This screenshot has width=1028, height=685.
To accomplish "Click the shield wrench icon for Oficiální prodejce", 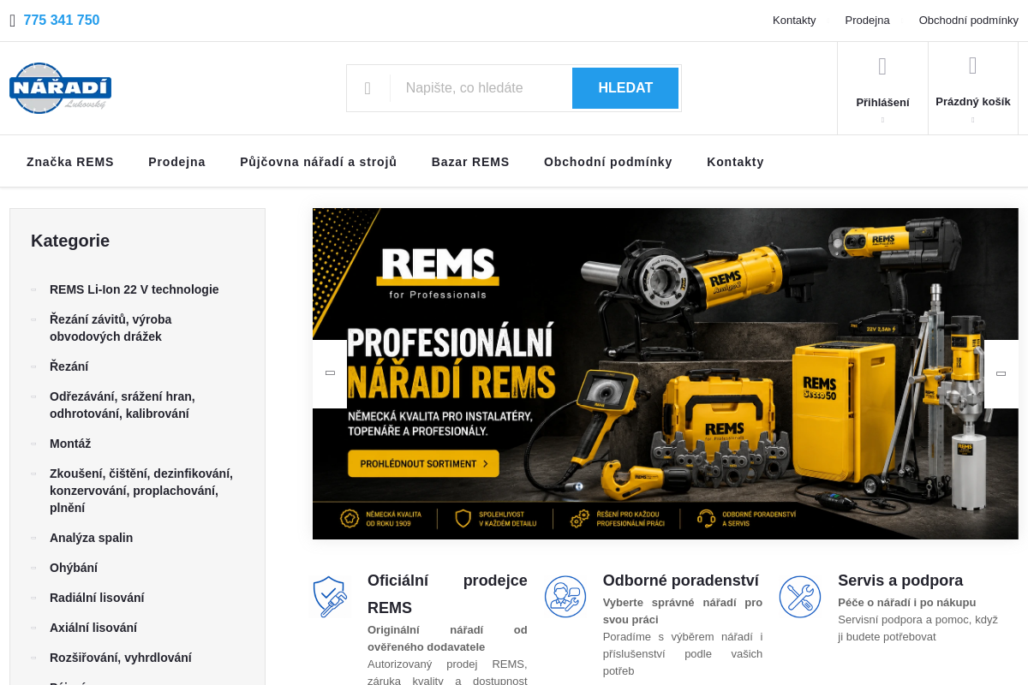I will point(330,597).
